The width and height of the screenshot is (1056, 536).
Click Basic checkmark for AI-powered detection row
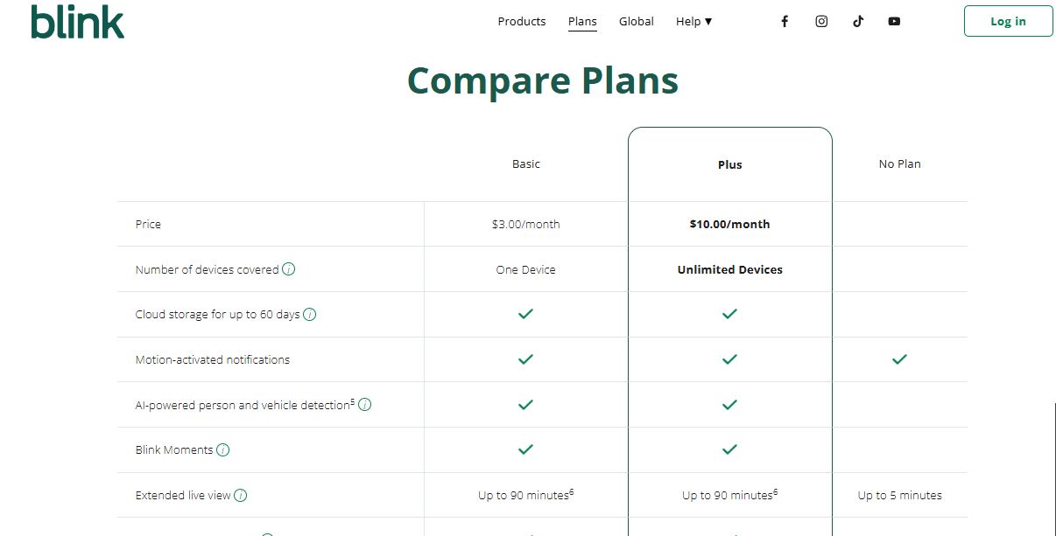pyautogui.click(x=525, y=405)
